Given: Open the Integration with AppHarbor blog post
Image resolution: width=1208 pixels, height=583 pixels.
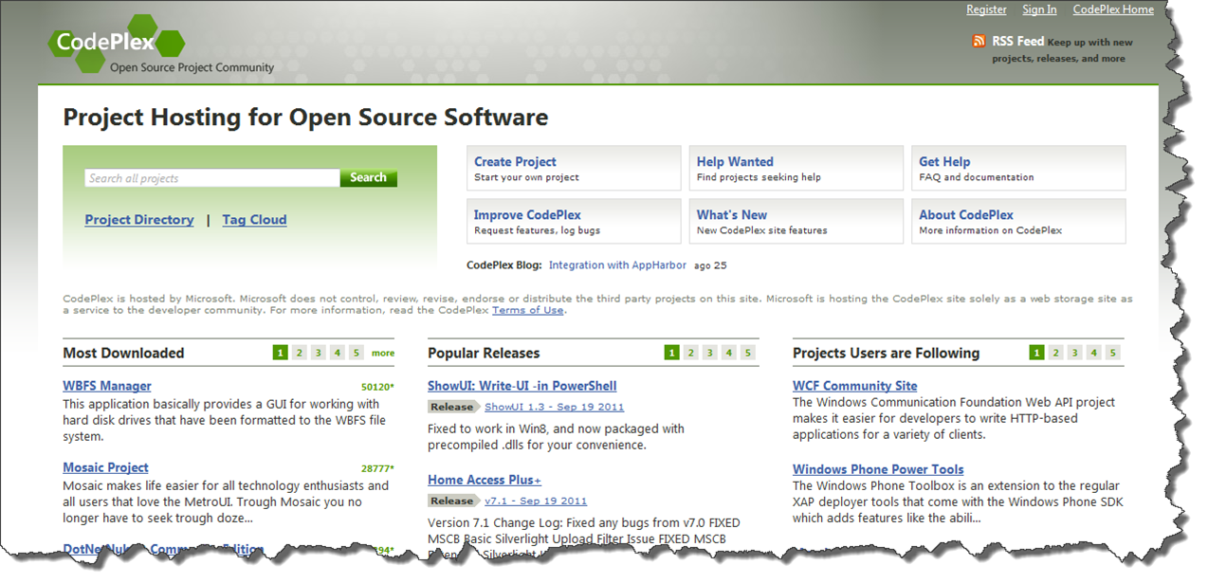Looking at the screenshot, I should click(x=617, y=265).
